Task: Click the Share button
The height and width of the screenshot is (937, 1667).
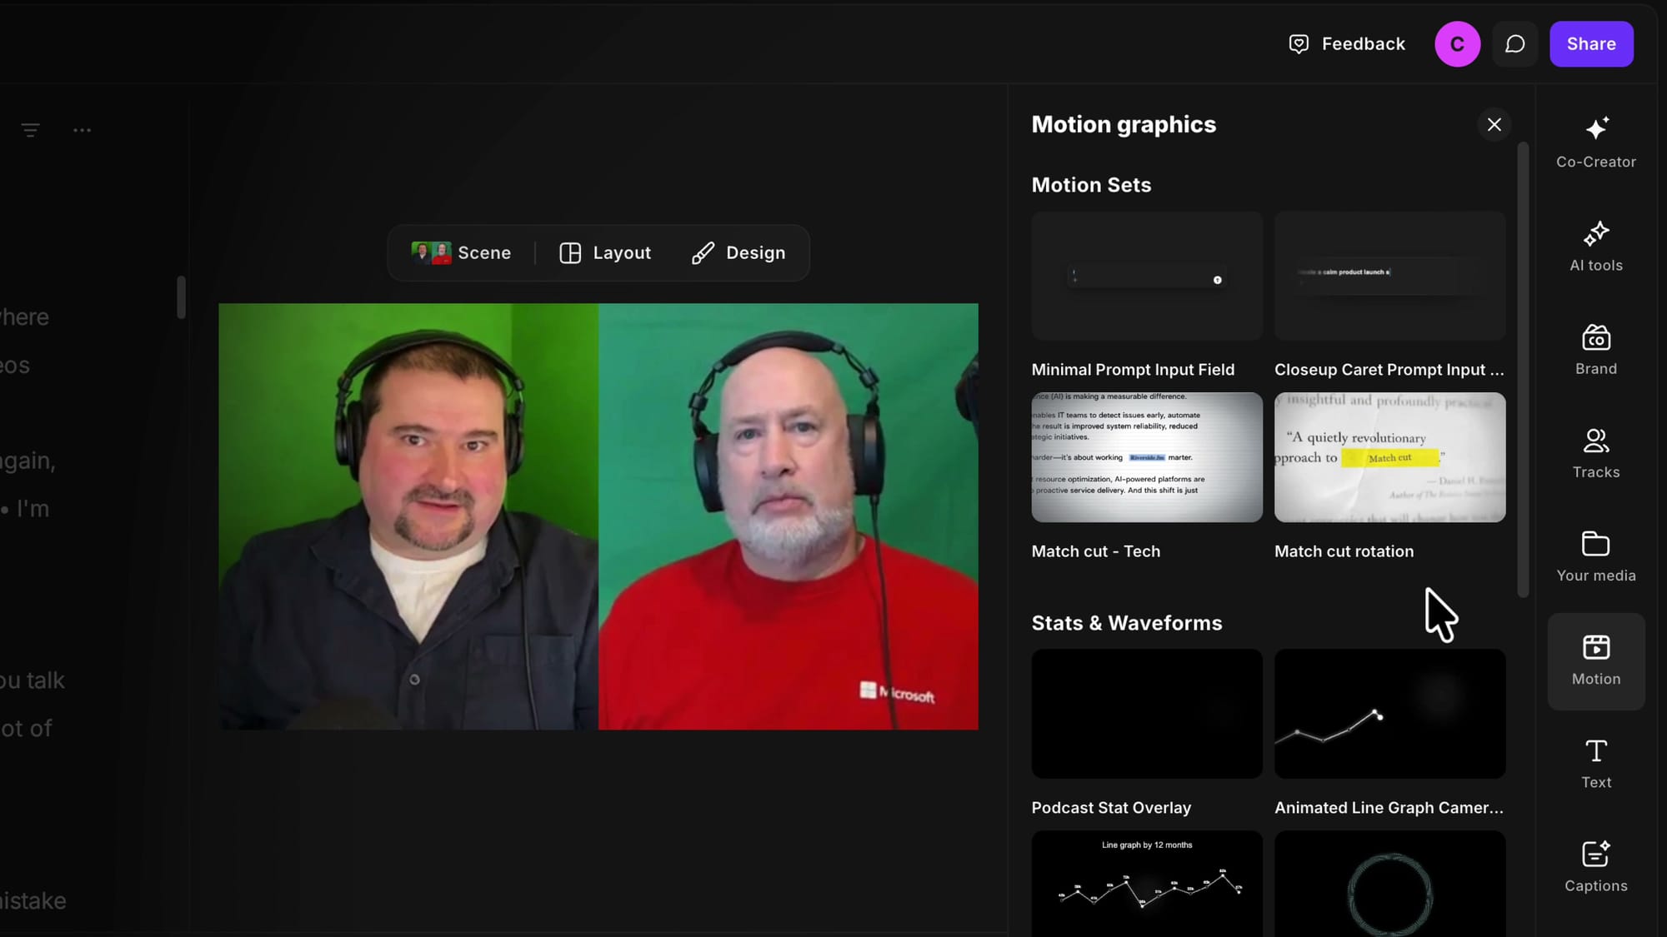Action: 1590,44
